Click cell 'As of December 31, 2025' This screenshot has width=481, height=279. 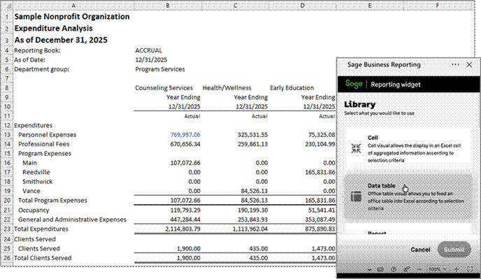(61, 40)
